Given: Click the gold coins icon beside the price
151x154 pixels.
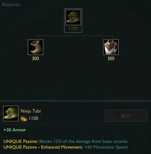Looking at the screenshot, I should click(24, 119).
